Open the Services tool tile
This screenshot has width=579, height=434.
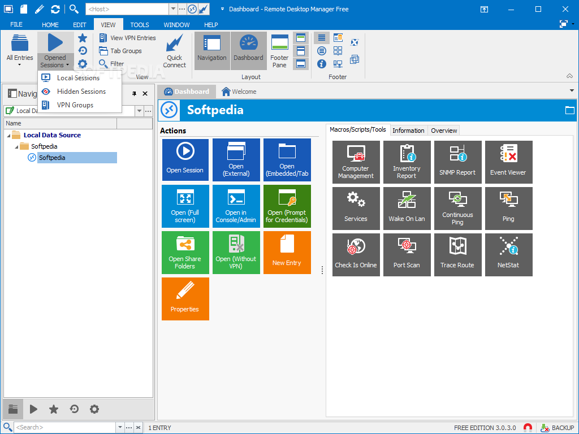click(356, 209)
